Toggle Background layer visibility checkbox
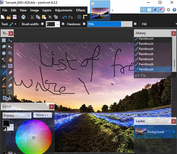The width and height of the screenshot is (177, 154). coord(174,132)
